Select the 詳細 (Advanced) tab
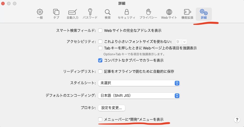The image size is (244, 127). point(204,14)
